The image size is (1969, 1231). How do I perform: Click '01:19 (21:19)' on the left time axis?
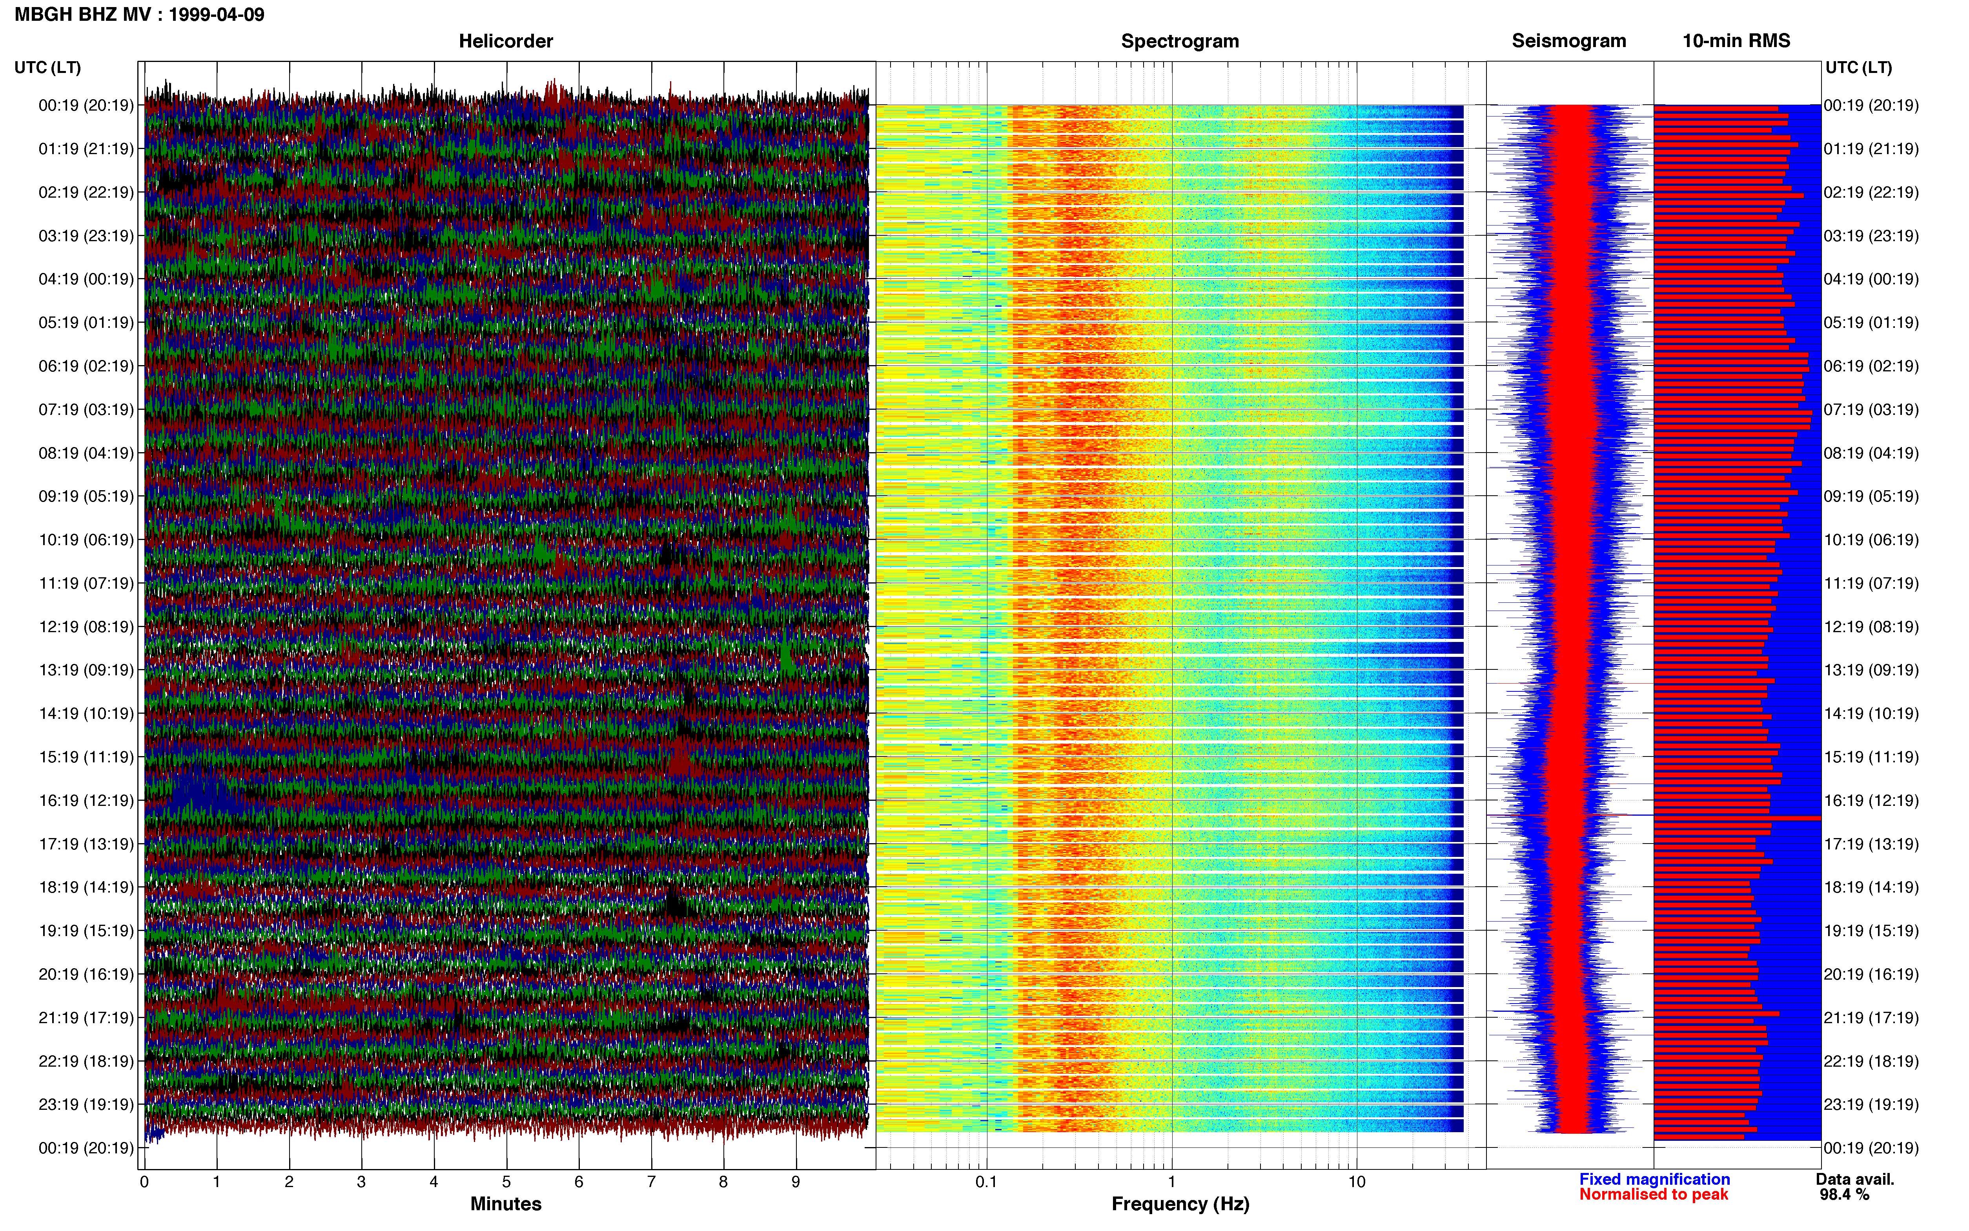[x=86, y=149]
